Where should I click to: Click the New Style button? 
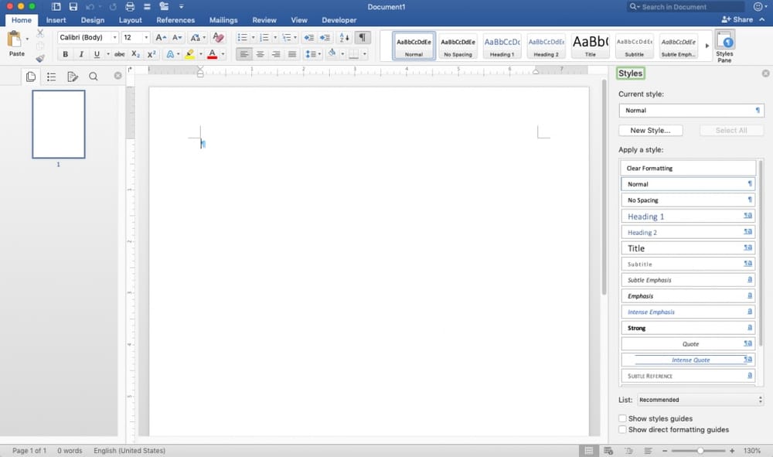click(650, 130)
